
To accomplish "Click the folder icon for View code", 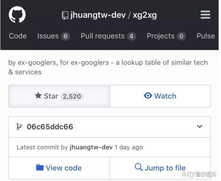I will [40, 167].
